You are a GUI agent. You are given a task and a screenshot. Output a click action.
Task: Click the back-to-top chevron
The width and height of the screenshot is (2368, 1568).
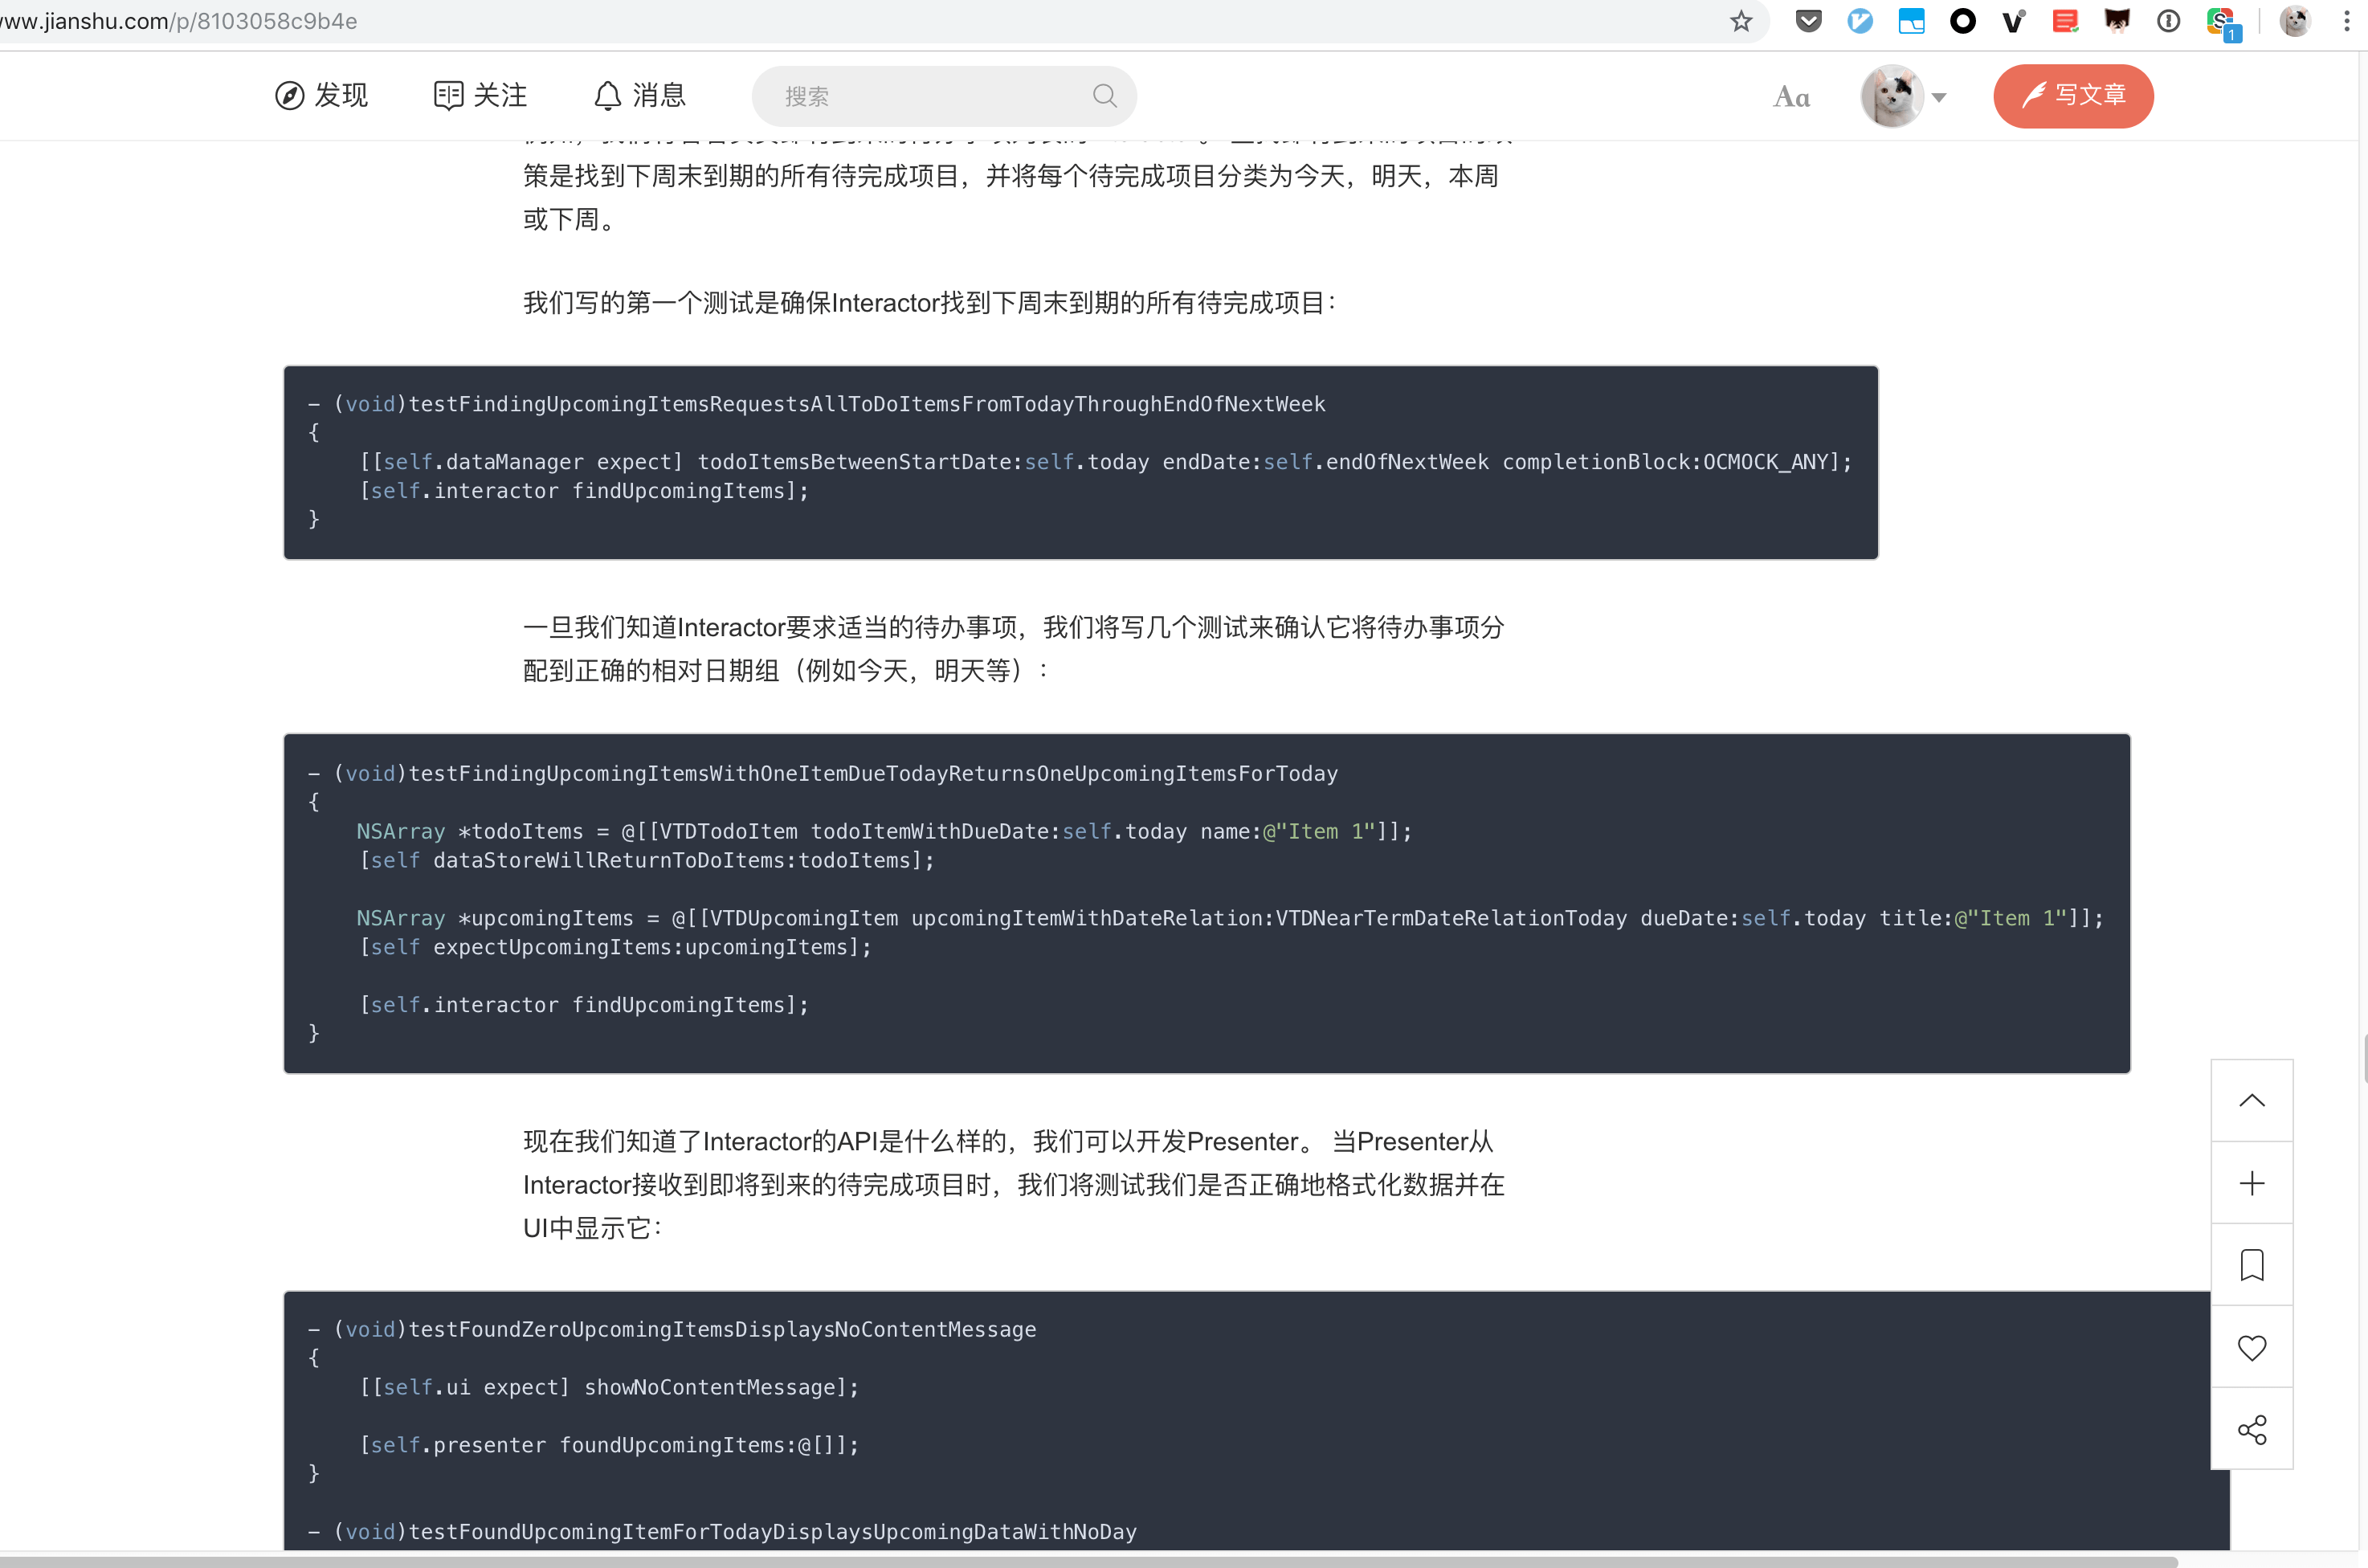[x=2252, y=1100]
